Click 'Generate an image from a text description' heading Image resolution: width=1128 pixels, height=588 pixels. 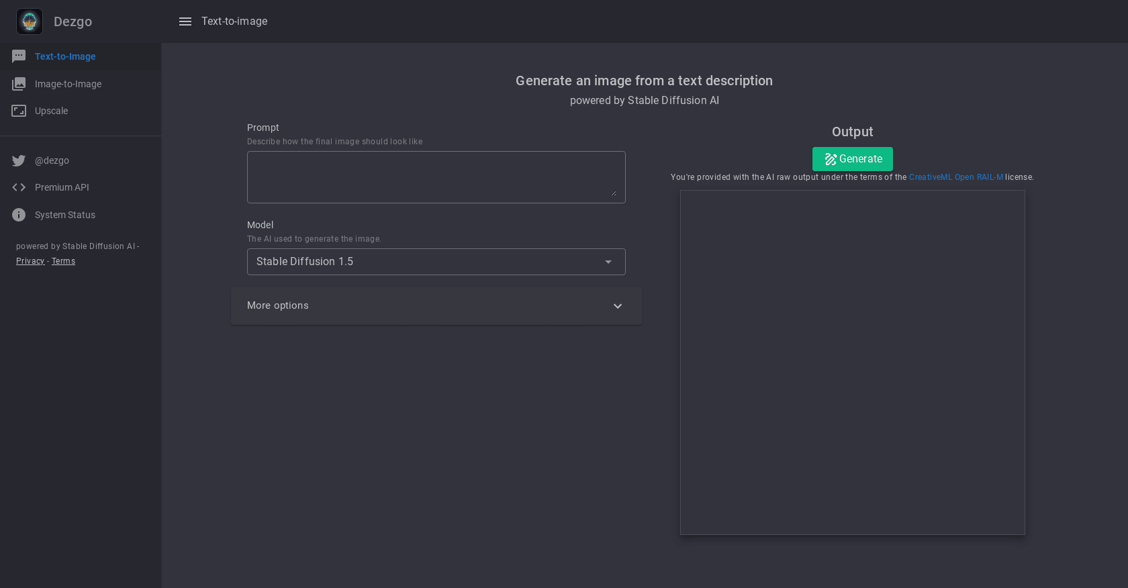click(x=644, y=81)
